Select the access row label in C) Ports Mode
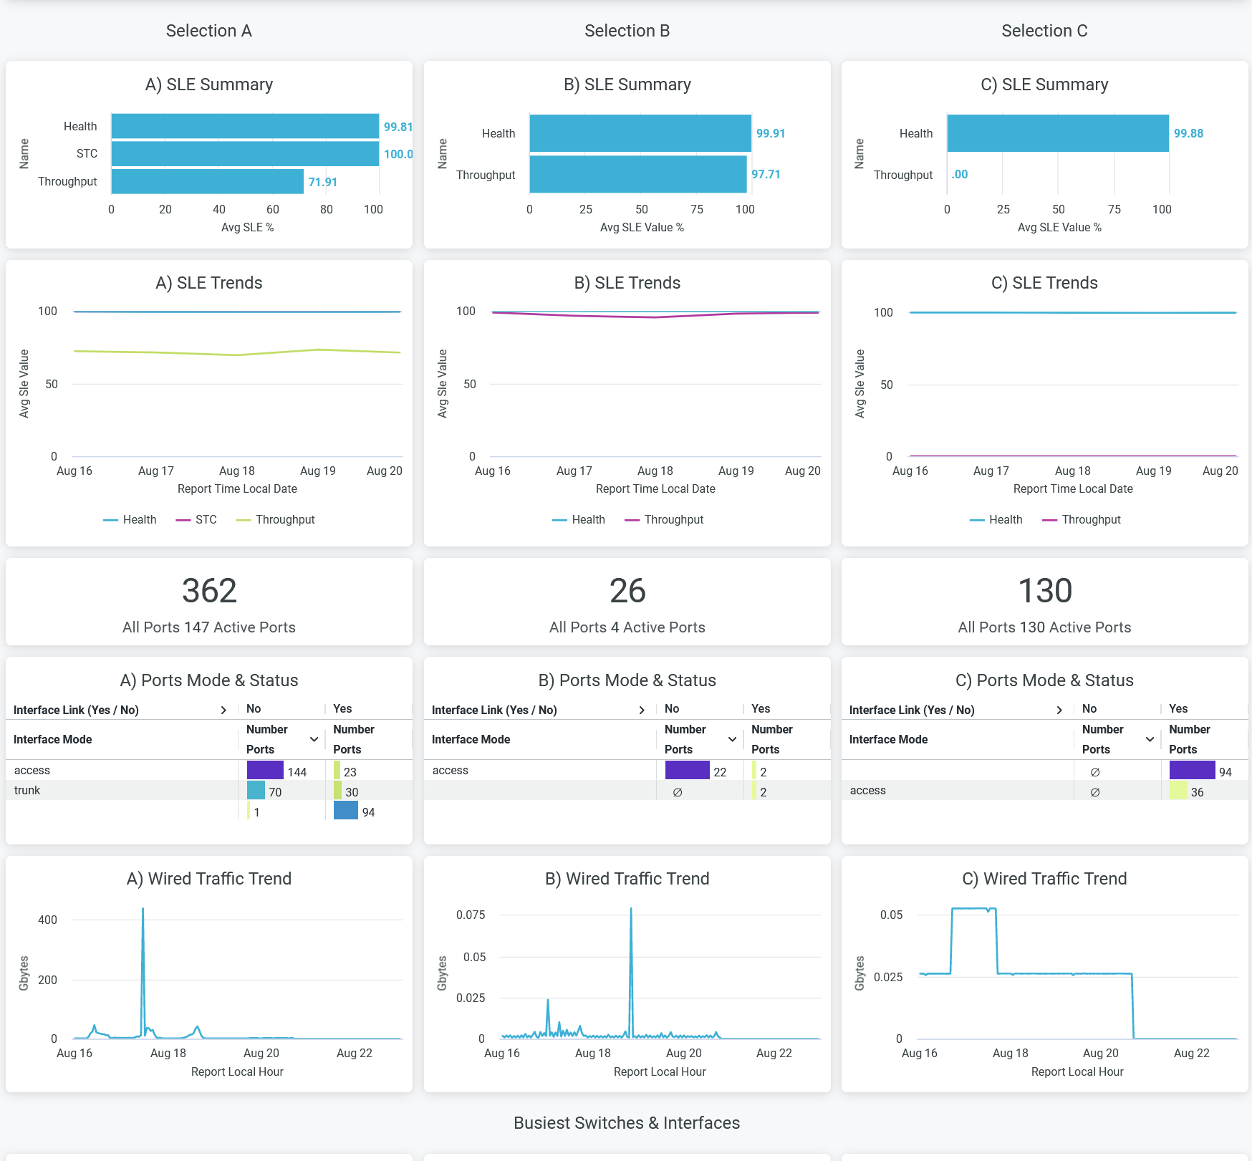The image size is (1252, 1161). pyautogui.click(x=868, y=790)
